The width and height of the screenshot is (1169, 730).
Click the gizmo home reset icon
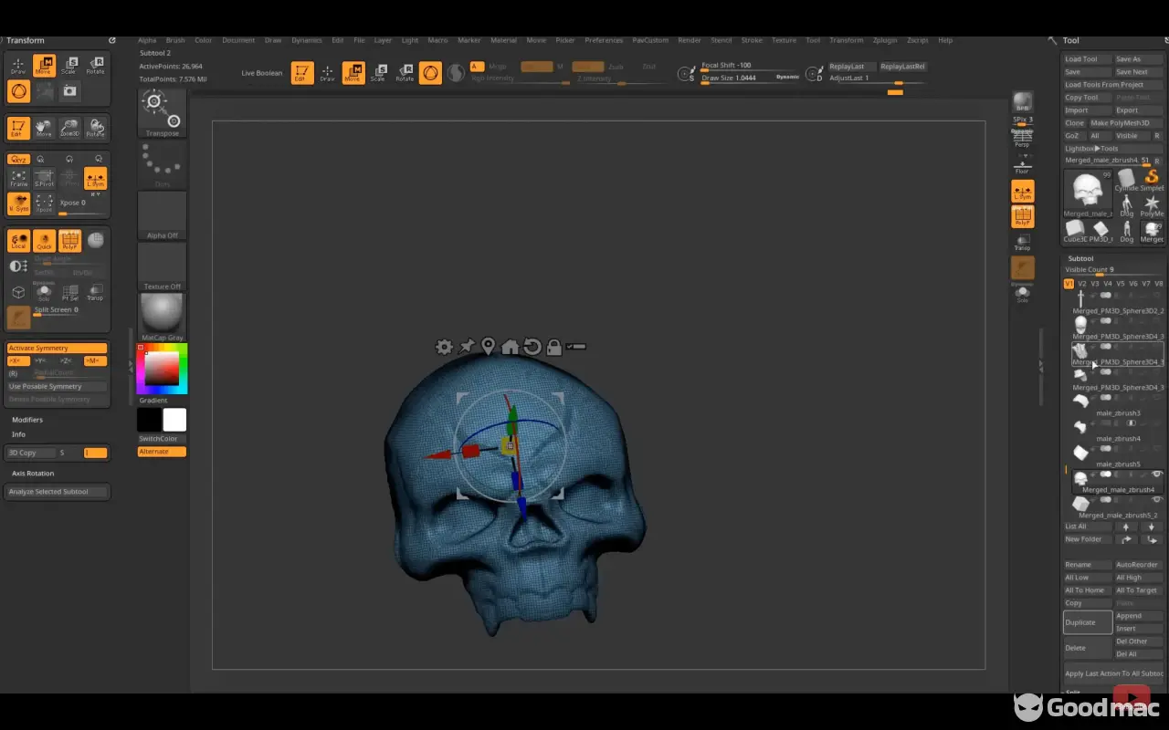(510, 347)
